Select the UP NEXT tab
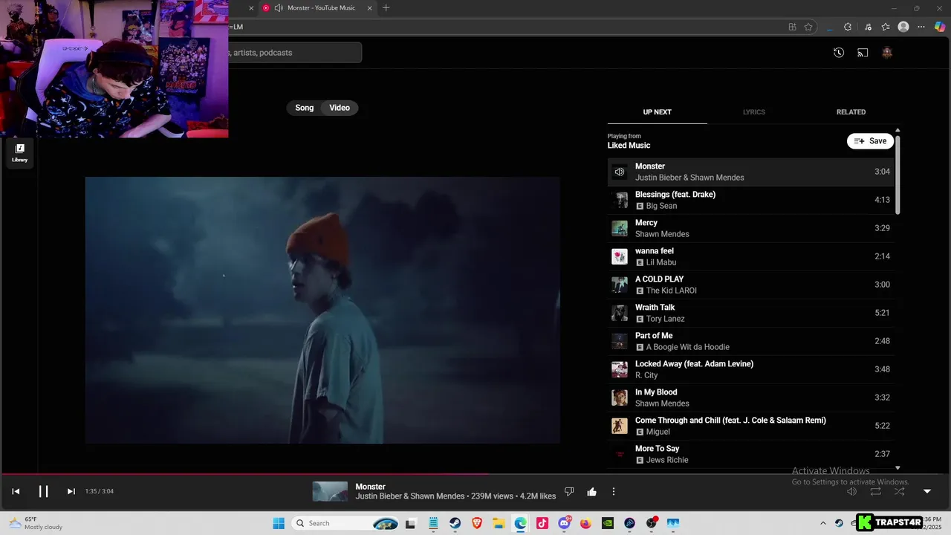 (x=657, y=112)
